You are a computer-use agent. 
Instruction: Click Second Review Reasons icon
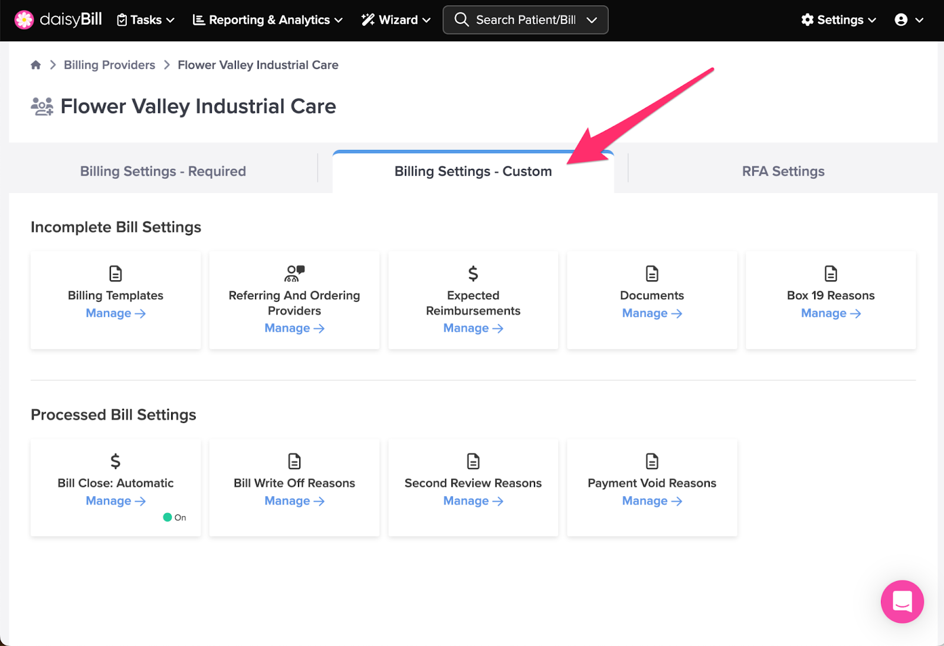473,461
